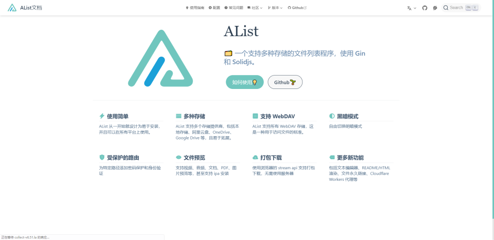The height and width of the screenshot is (240, 494).
Task: Go to 常见问题 page
Action: coord(234,8)
